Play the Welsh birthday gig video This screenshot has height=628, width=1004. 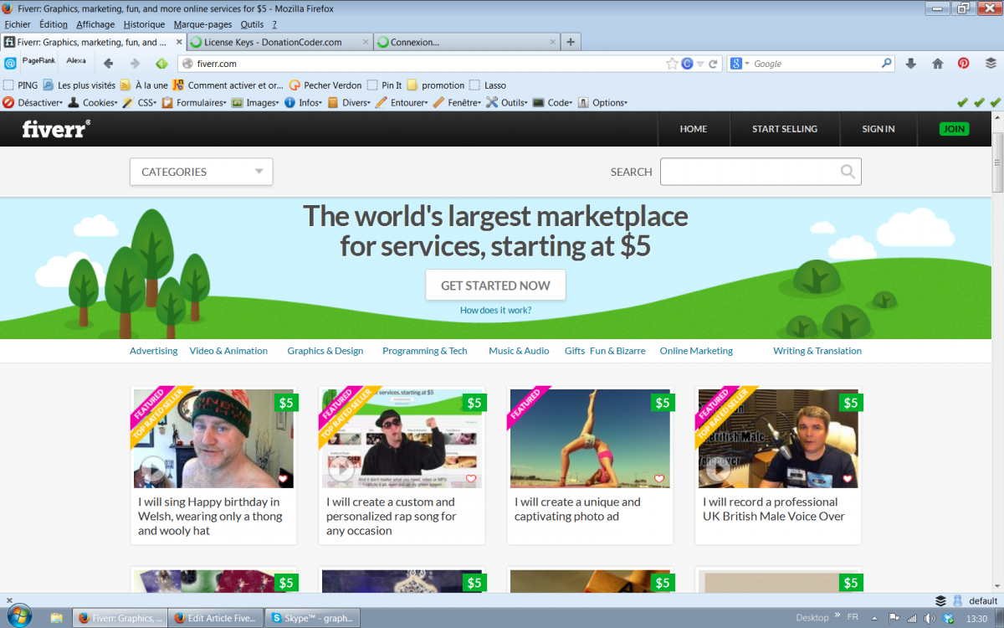(152, 470)
